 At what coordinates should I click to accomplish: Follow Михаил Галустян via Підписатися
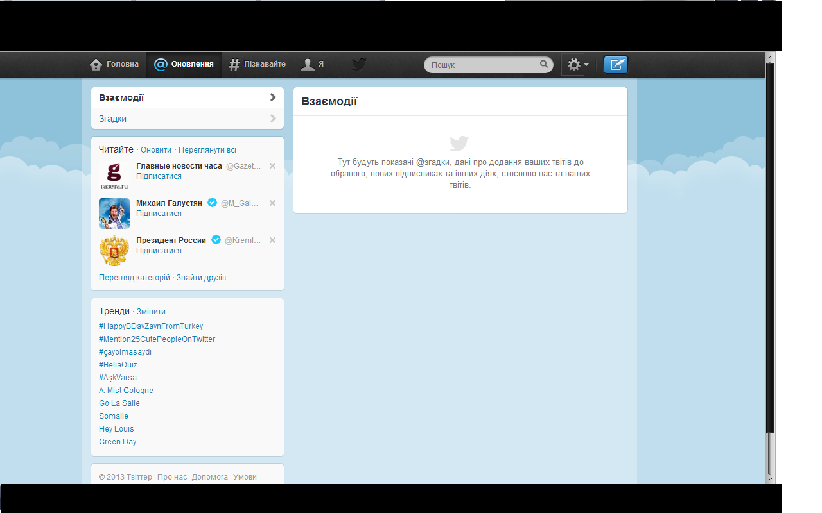click(x=159, y=214)
